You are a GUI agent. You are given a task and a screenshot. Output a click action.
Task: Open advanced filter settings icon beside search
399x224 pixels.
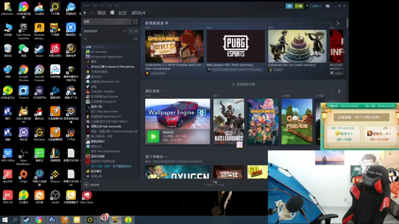click(x=135, y=39)
